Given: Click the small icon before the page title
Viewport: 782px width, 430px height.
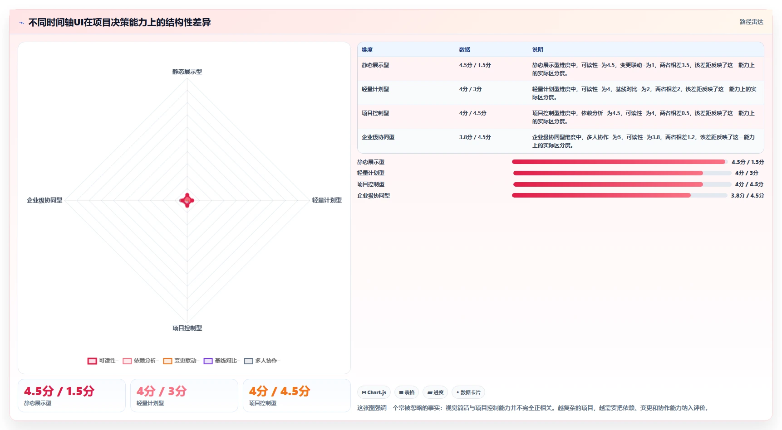Looking at the screenshot, I should pyautogui.click(x=21, y=23).
